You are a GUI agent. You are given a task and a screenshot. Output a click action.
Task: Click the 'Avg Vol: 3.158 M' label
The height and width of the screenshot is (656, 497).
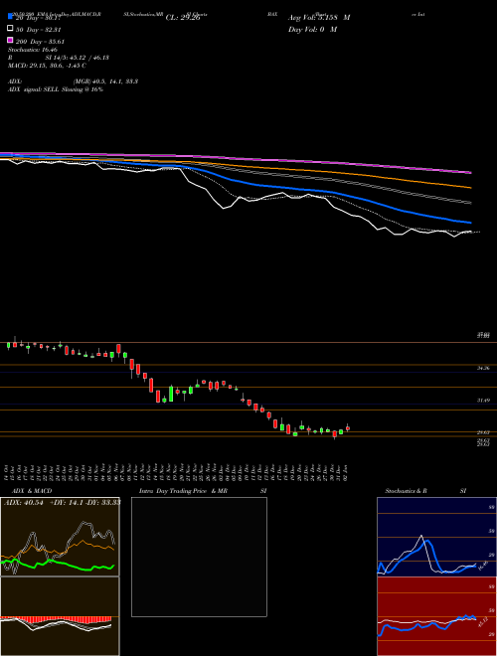tap(319, 18)
